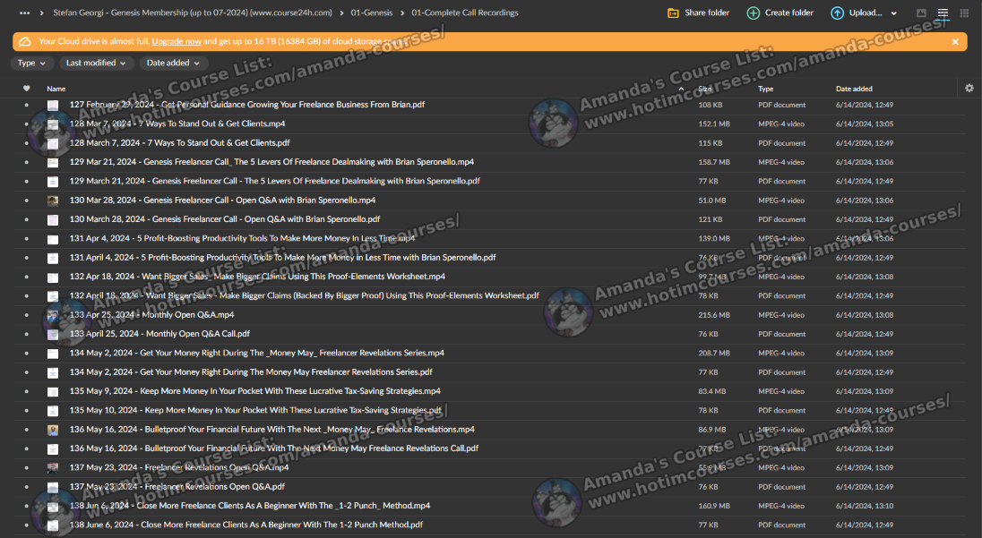Click favourites heart column header
Screen dimensions: 982x538
[26, 89]
